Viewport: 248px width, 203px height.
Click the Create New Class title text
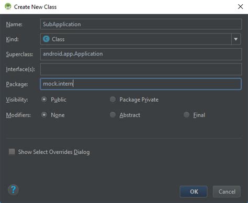coord(35,7)
